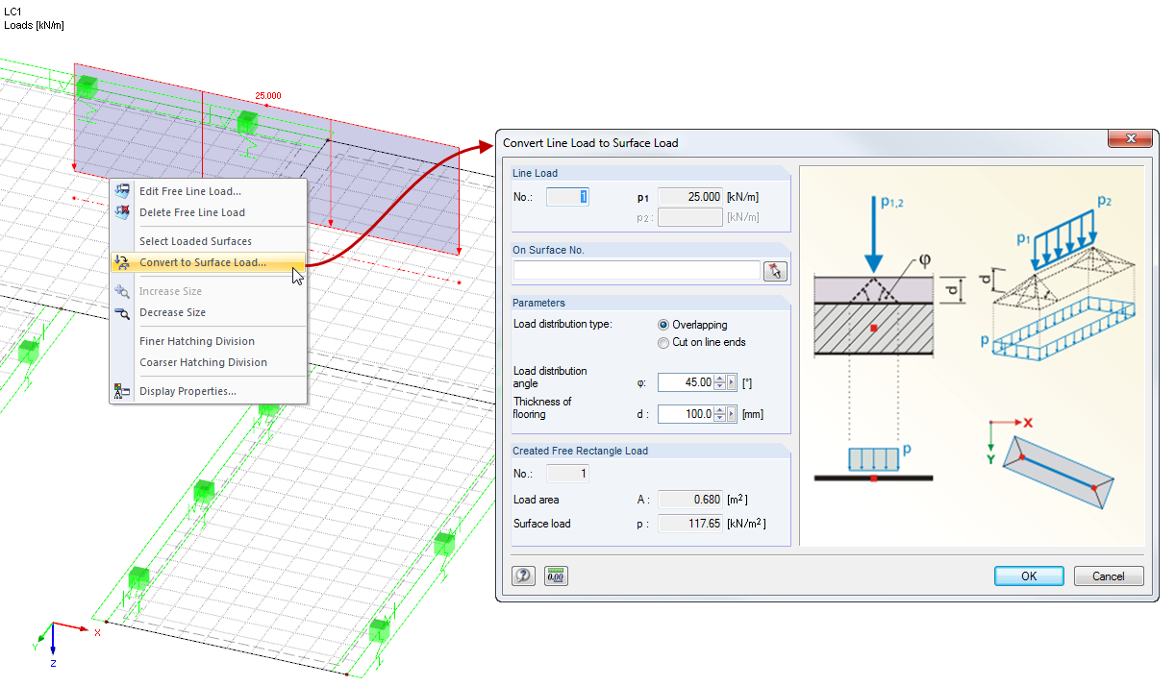Cancel the Convert Line Load dialog
Viewport: 1175px width, 686px height.
1108,576
